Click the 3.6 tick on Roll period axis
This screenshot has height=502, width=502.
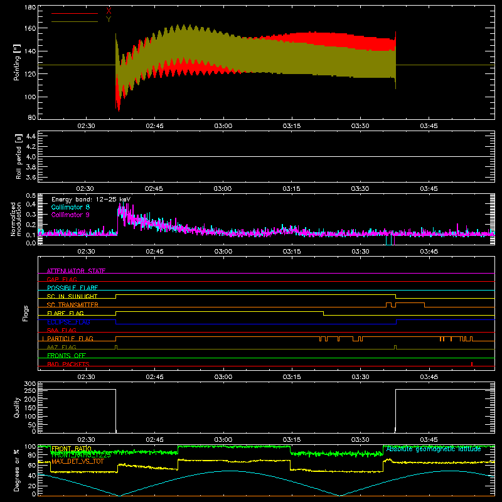coord(31,178)
